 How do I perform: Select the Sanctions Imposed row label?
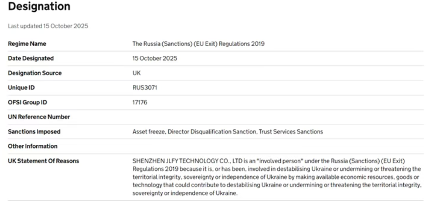pyautogui.click(x=34, y=132)
